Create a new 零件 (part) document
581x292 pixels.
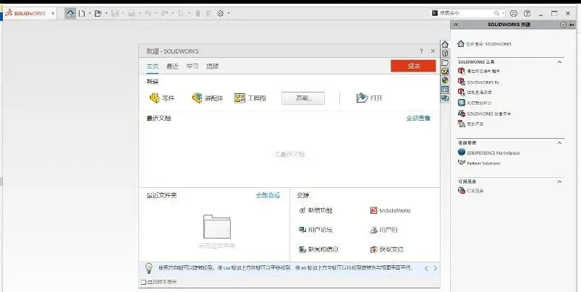162,98
